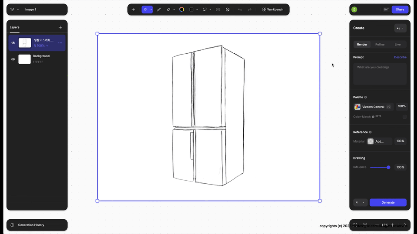Undo the last action
This screenshot has height=234, width=417.
pos(240,10)
